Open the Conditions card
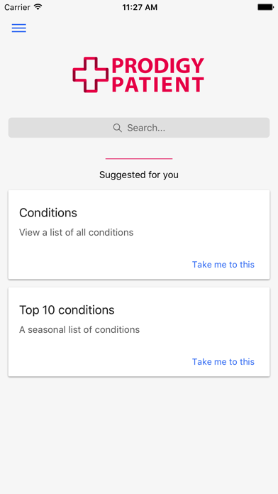The height and width of the screenshot is (494, 278). click(x=139, y=234)
